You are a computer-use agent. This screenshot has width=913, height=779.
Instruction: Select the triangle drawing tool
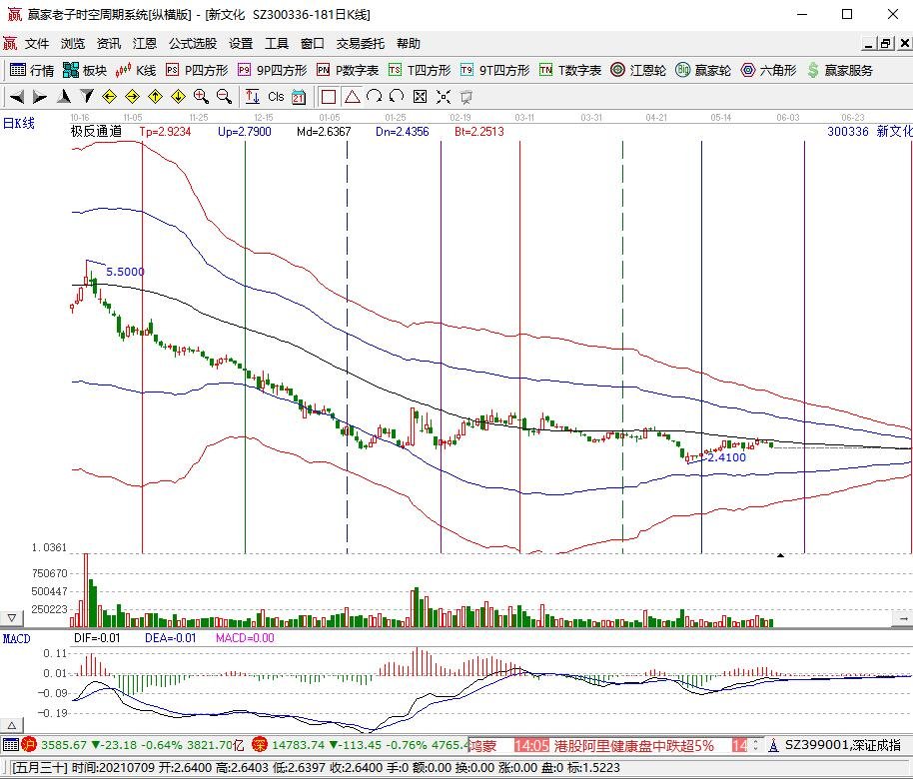353,97
